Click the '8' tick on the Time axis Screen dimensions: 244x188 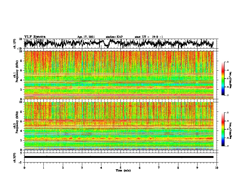pos(178,168)
